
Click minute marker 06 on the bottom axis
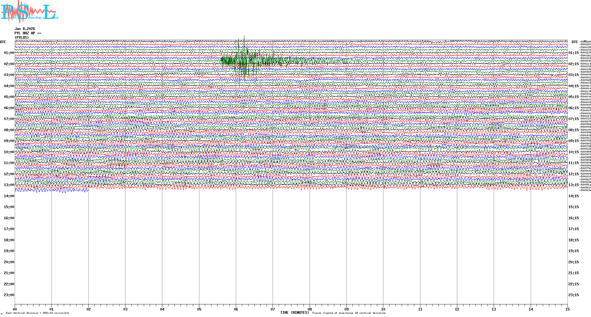click(x=236, y=309)
